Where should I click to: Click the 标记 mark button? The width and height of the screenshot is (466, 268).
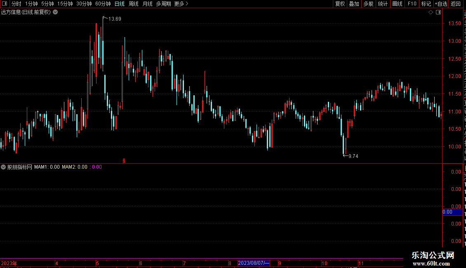coord(426,4)
